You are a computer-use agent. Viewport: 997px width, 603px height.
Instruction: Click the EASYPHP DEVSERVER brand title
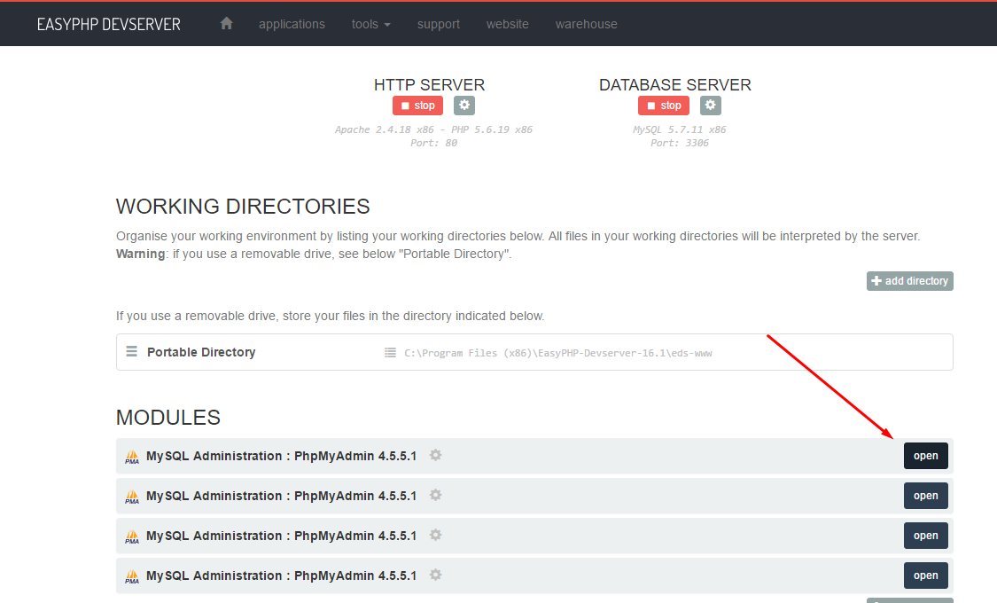point(109,24)
